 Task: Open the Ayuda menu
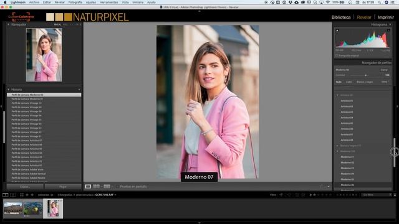[151, 2]
